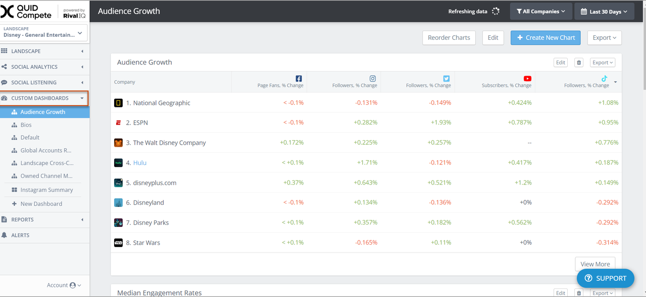
Task: Click the View More button
Action: point(595,264)
